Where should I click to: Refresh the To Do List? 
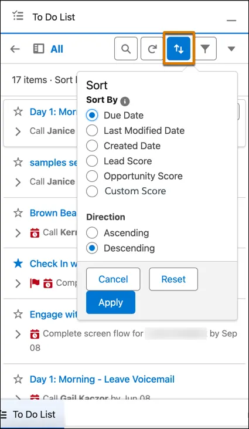click(x=152, y=49)
